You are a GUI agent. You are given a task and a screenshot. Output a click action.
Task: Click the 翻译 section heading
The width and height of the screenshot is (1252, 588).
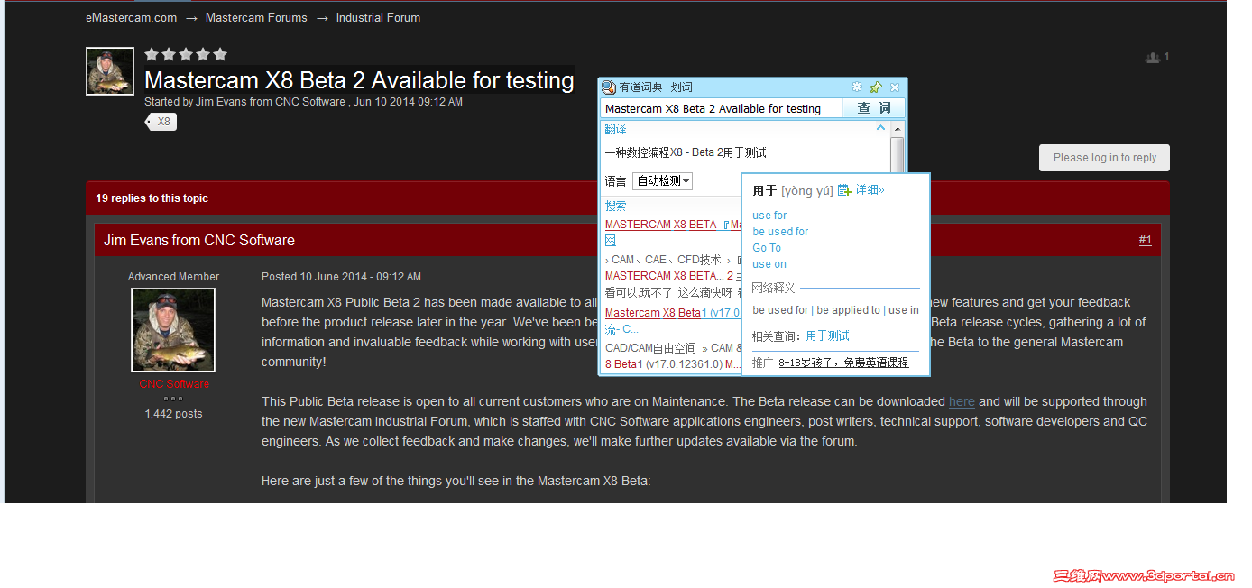click(615, 130)
